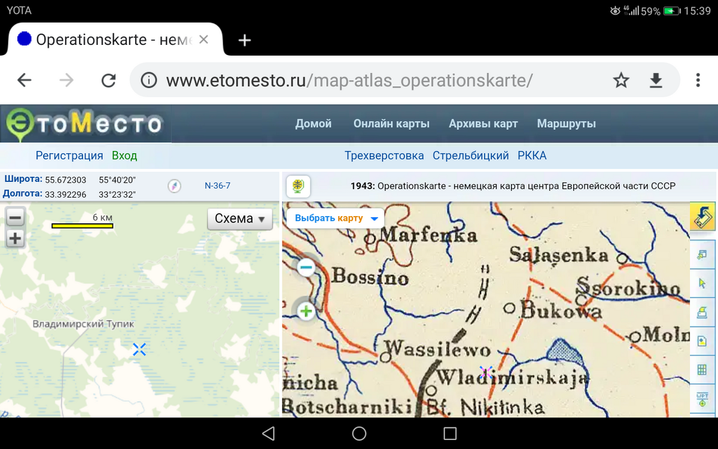The width and height of the screenshot is (718, 449).
Task: Go forward in browser
Action: tap(66, 80)
